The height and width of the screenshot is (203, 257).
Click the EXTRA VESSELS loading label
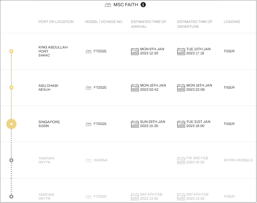click(x=238, y=160)
